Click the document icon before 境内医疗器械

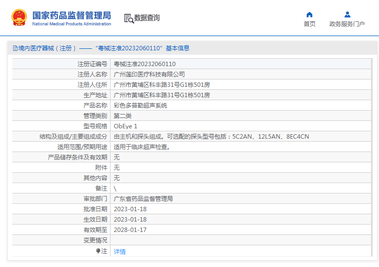[15, 48]
